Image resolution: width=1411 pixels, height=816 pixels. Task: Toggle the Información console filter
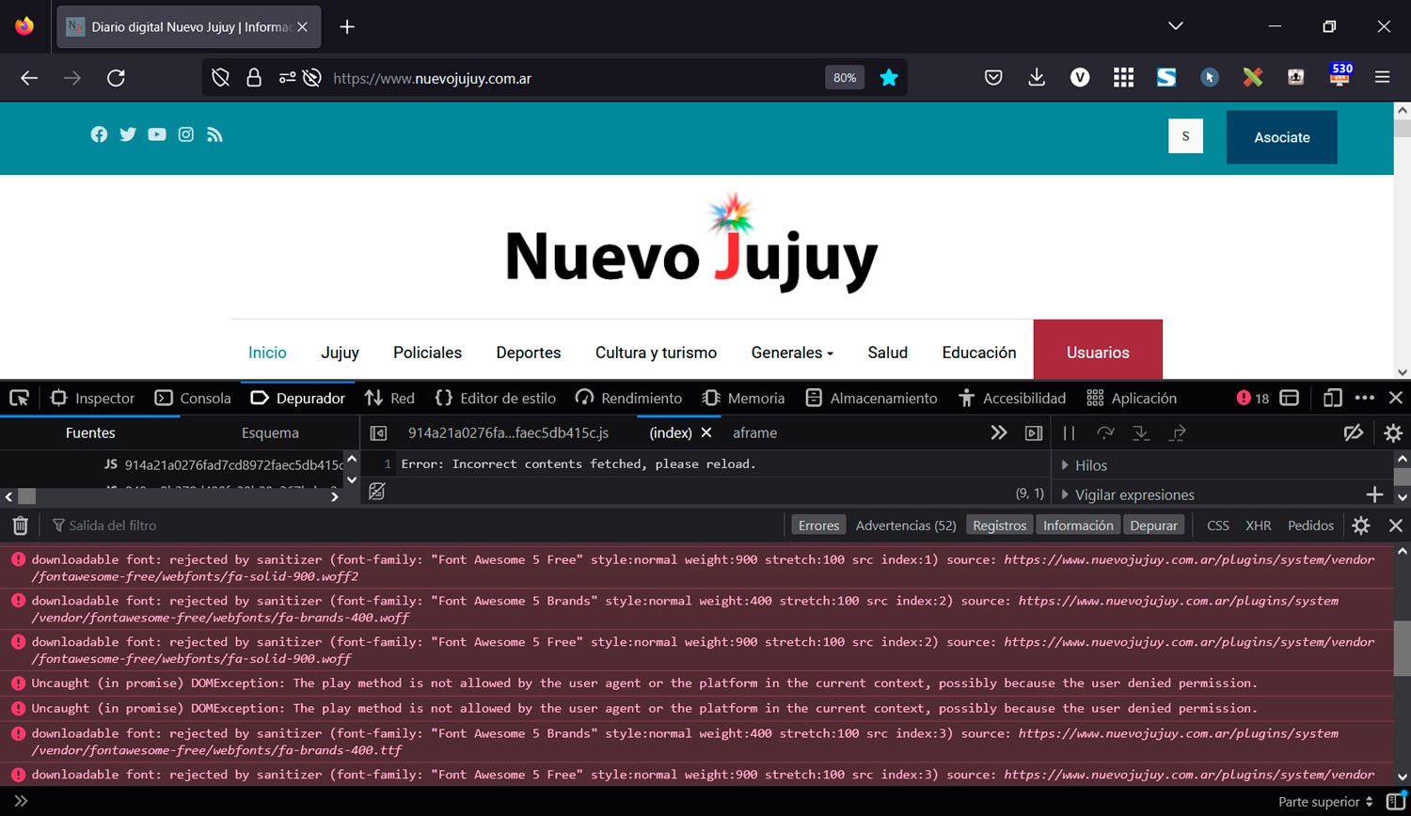[x=1078, y=526]
